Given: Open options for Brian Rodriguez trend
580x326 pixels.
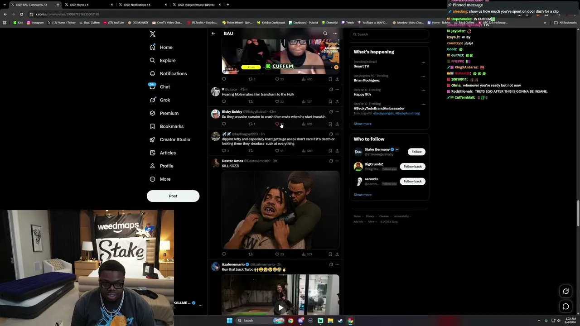Looking at the screenshot, I should tap(423, 77).
